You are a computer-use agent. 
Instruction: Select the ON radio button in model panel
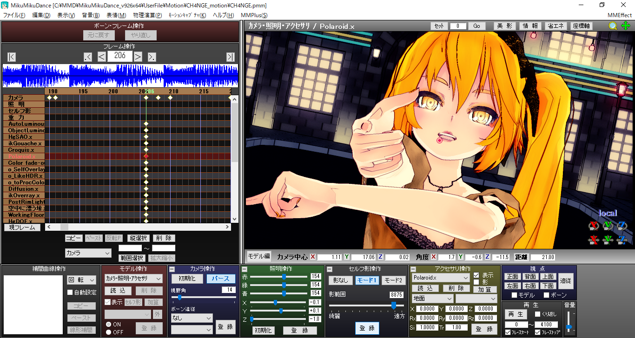(x=108, y=325)
